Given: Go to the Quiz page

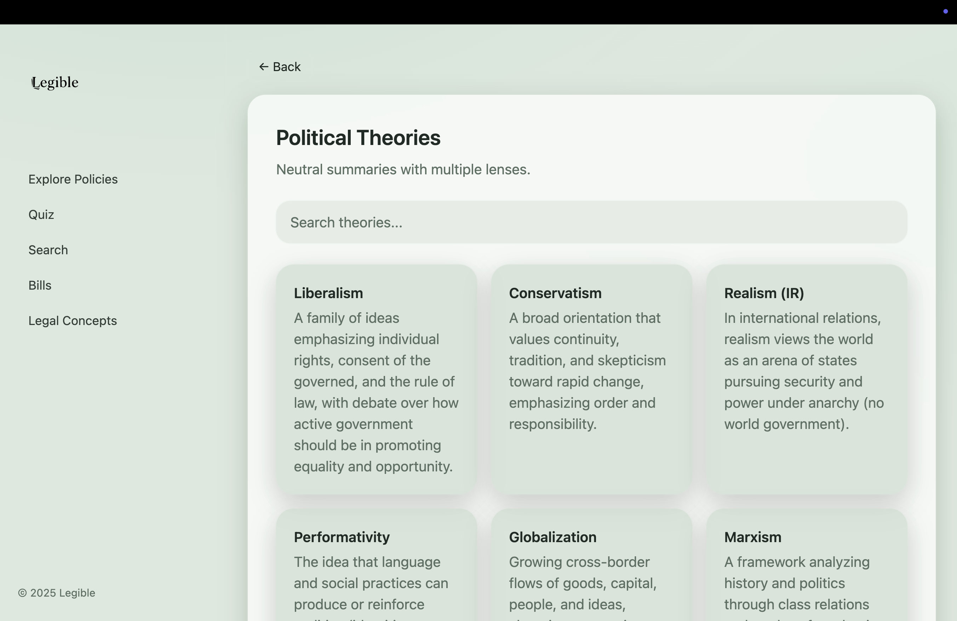Looking at the screenshot, I should (x=41, y=215).
